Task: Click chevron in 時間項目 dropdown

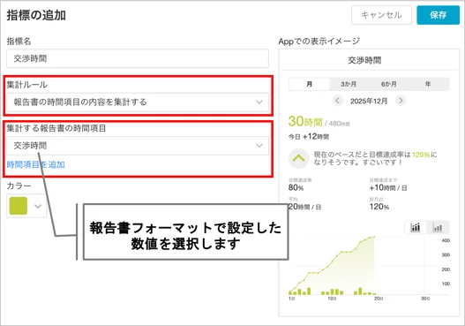Action: [x=259, y=146]
